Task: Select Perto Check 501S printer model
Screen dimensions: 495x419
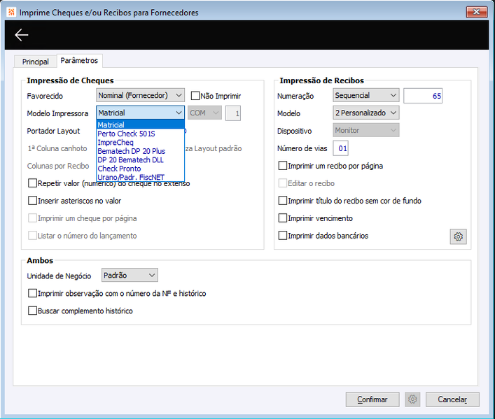Action: [140, 134]
